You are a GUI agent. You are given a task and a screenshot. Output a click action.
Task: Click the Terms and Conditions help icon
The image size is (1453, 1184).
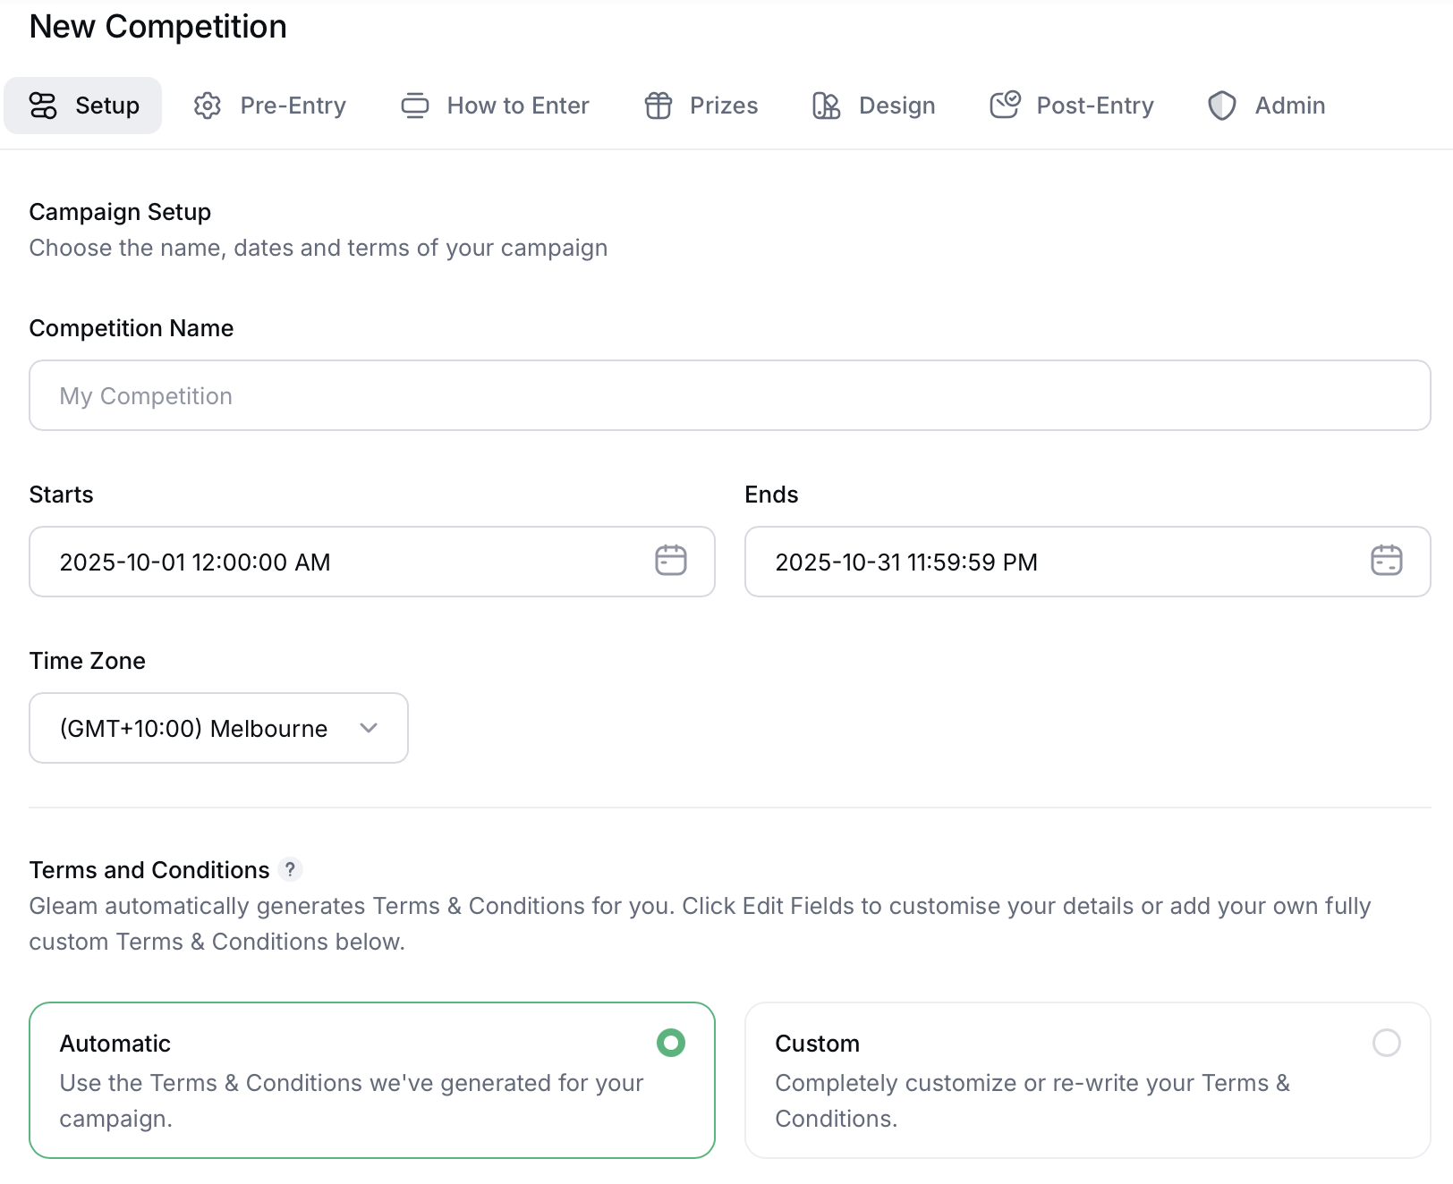[x=292, y=868]
